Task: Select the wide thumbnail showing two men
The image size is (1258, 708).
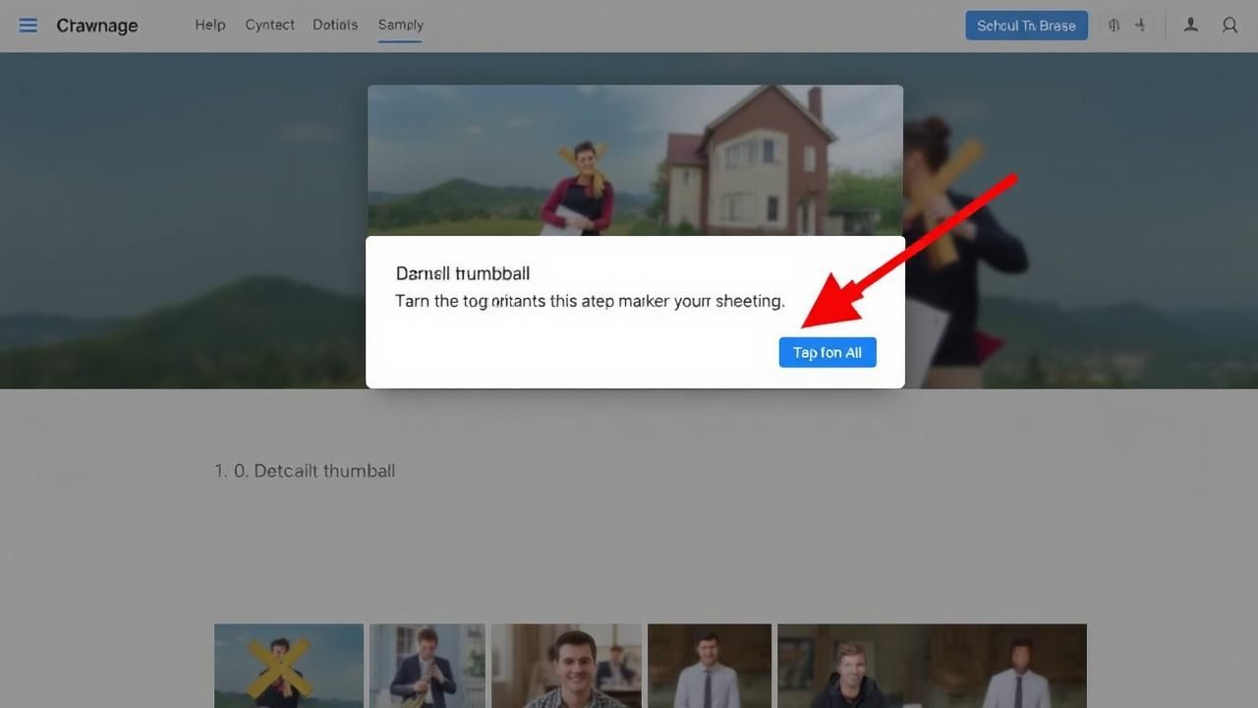Action: click(x=931, y=666)
